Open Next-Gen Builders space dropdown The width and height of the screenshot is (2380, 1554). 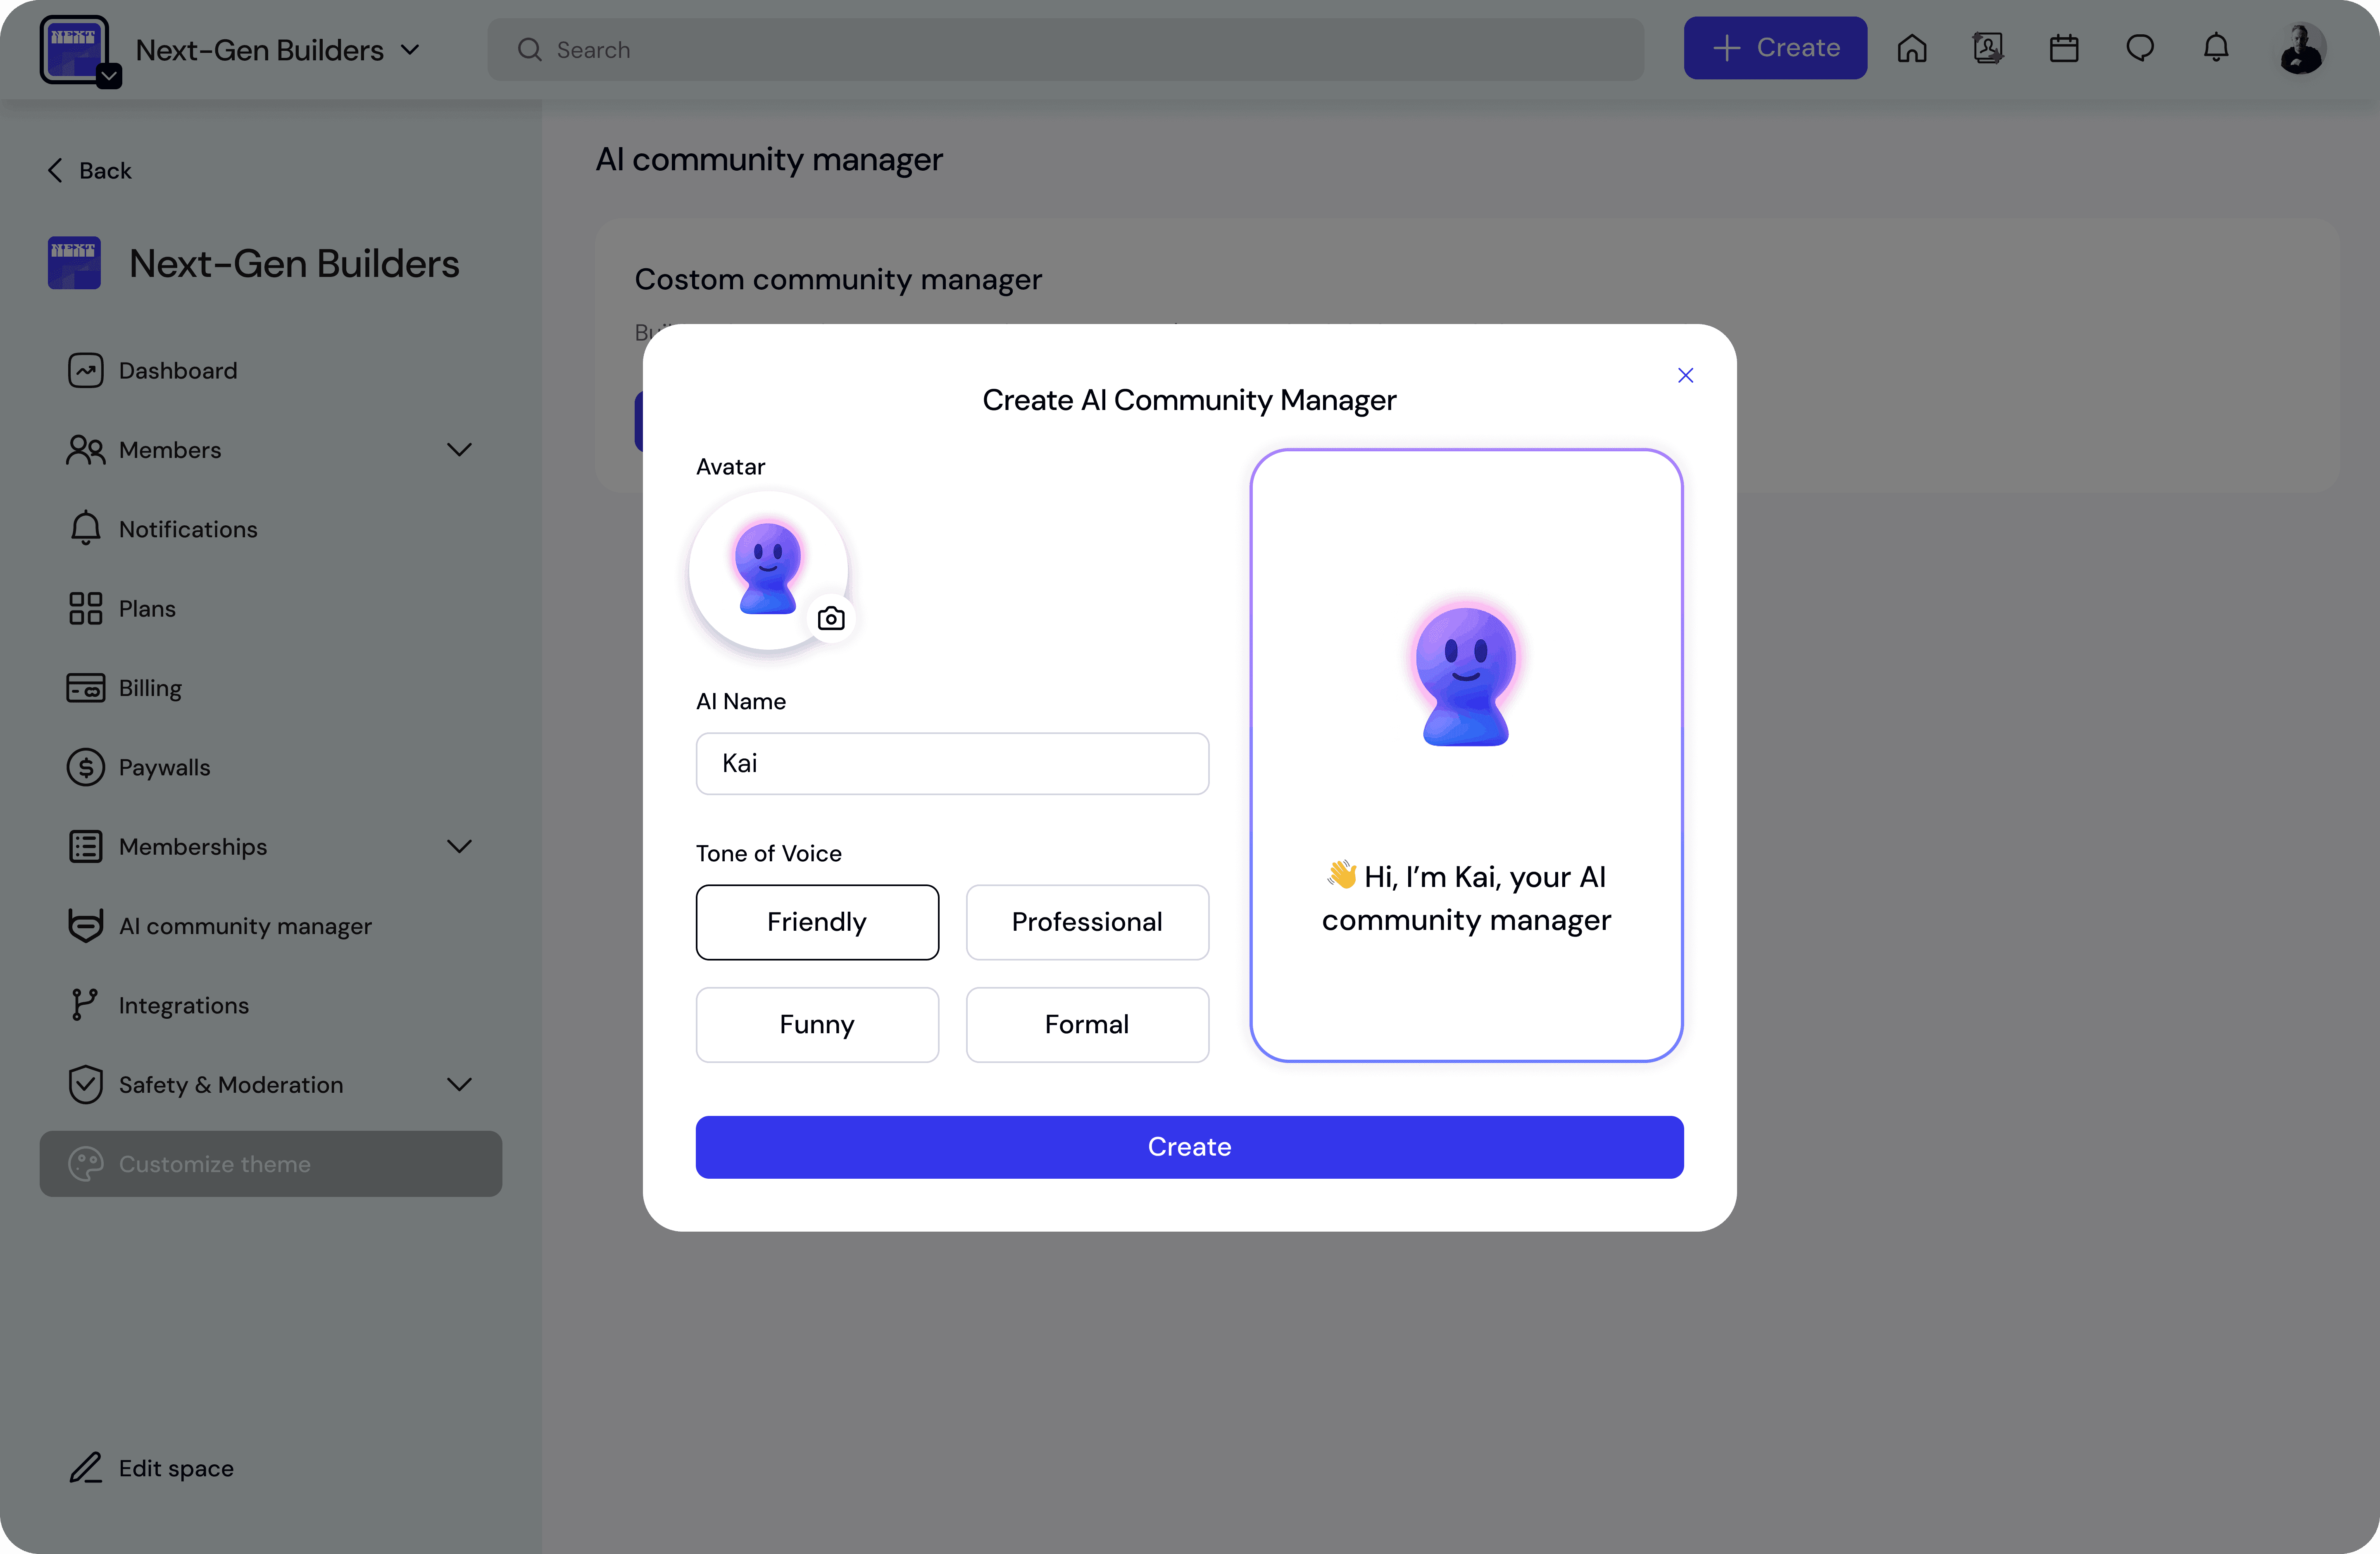point(410,50)
